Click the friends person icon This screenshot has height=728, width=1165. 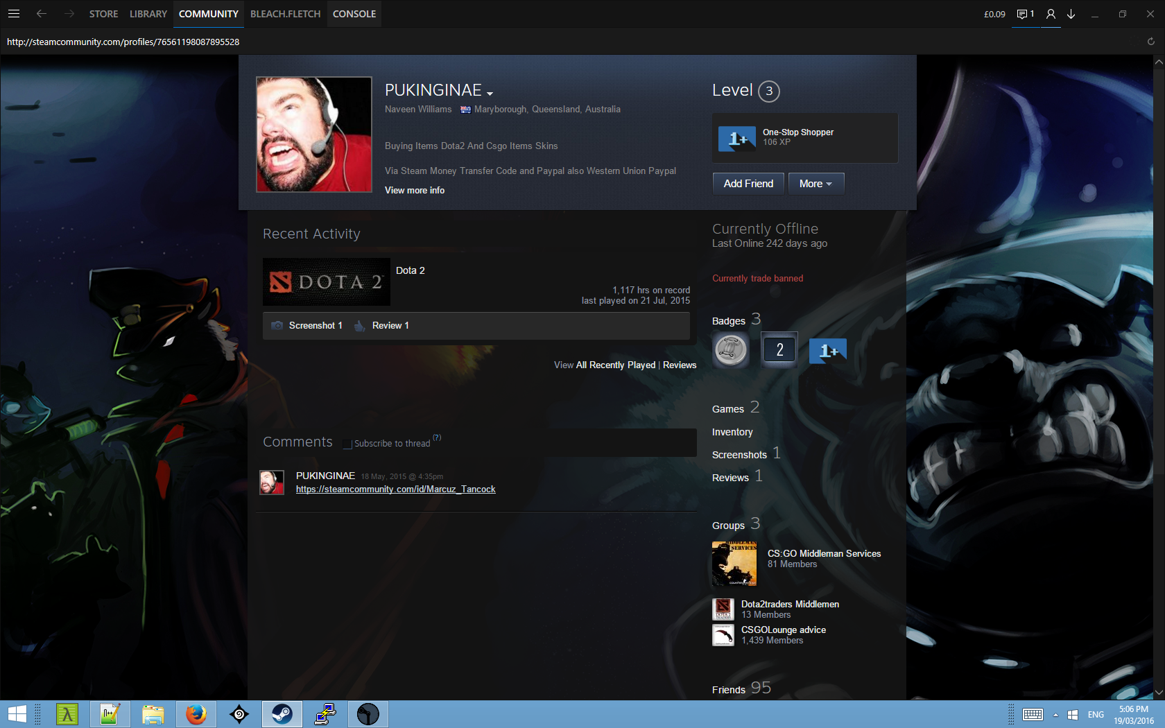[1051, 14]
